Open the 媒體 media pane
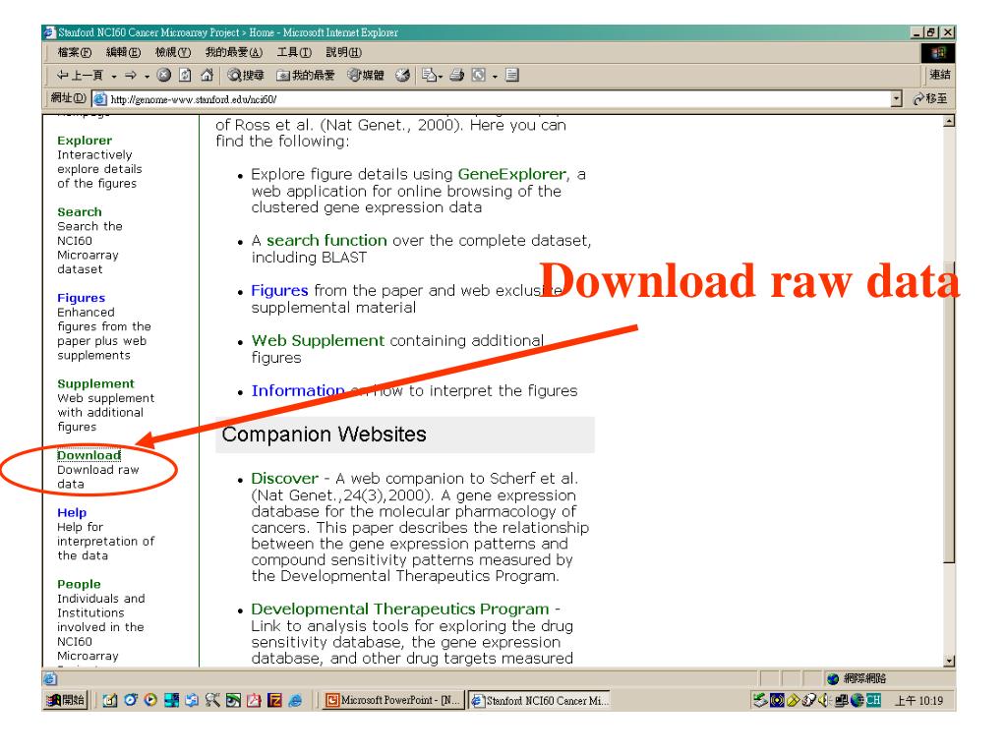1007x755 pixels. tap(366, 76)
